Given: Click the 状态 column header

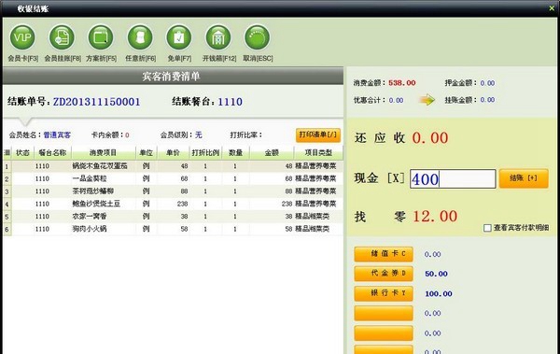Looking at the screenshot, I should tap(22, 152).
